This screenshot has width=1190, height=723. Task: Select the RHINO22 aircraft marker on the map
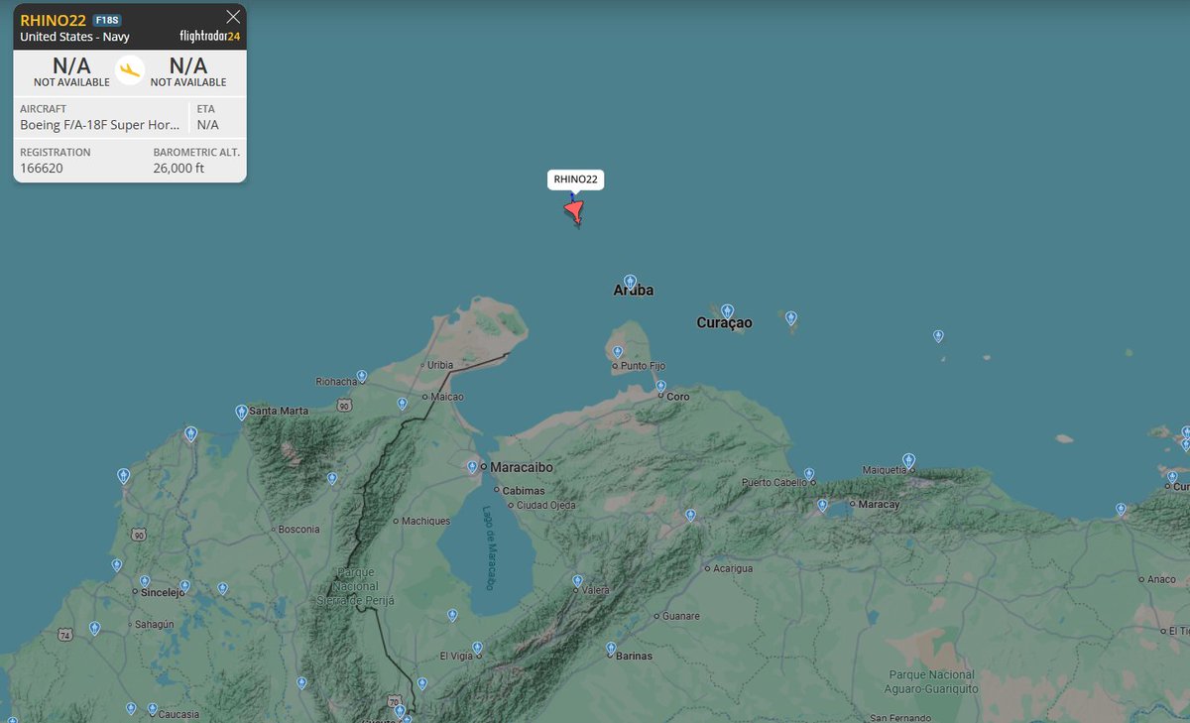[575, 209]
